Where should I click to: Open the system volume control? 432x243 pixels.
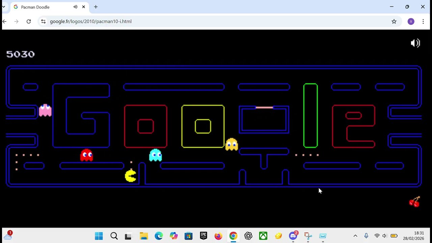click(x=384, y=236)
